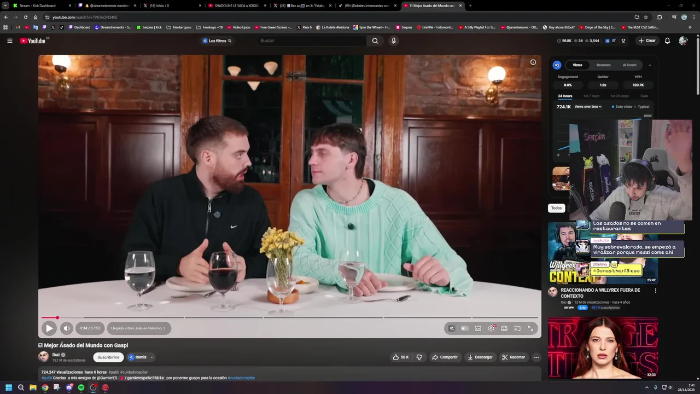
Task: Collapse the vidIQ panel chevron
Action: (x=650, y=65)
